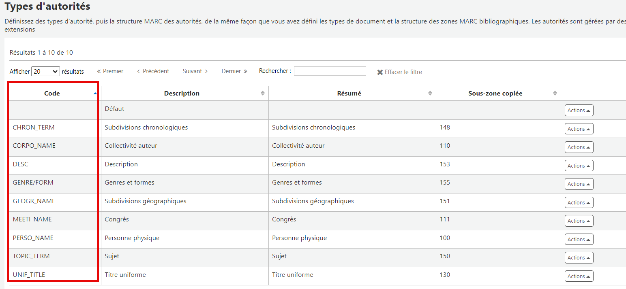Click sous-zone value 100
The height and width of the screenshot is (289, 626).
[x=445, y=238]
